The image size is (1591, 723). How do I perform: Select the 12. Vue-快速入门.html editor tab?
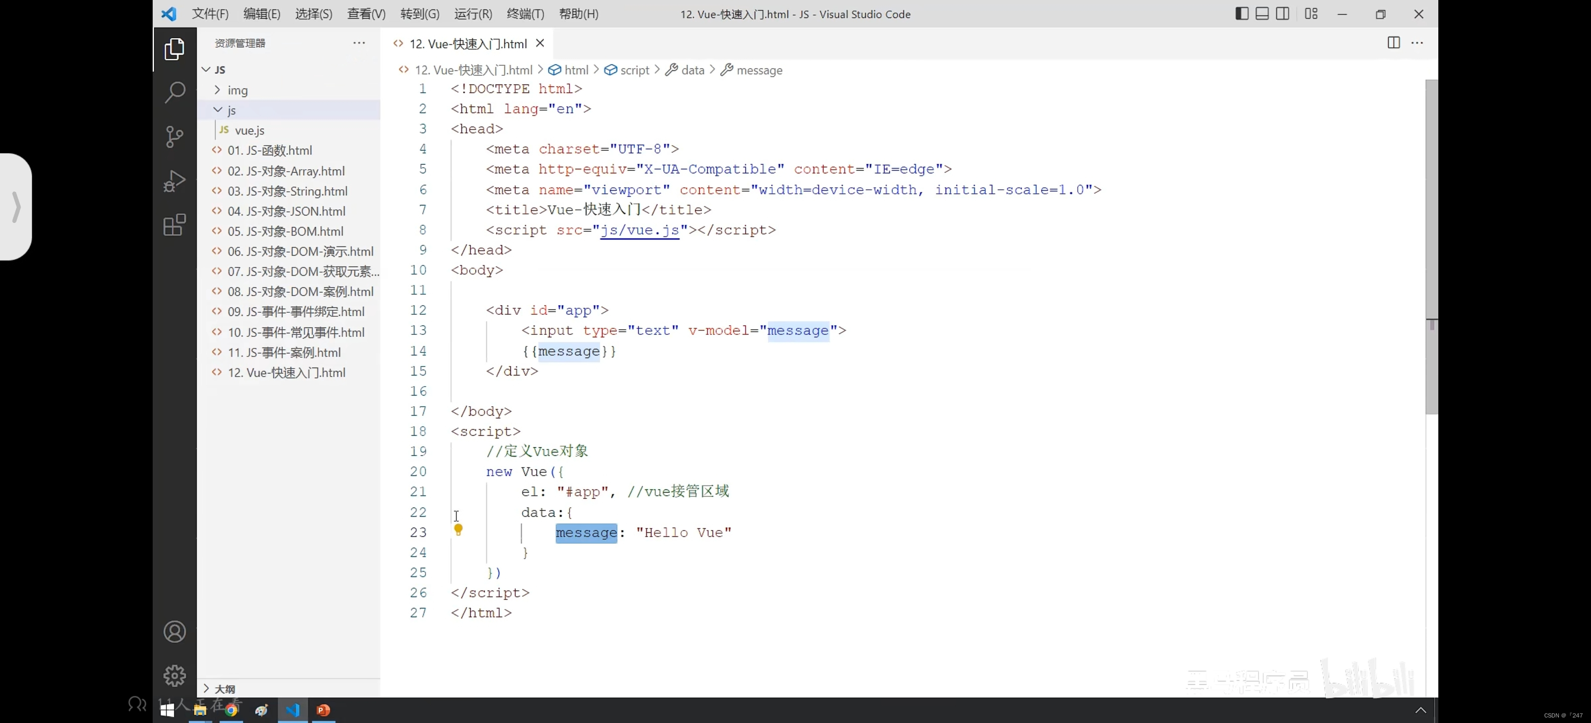click(x=468, y=43)
